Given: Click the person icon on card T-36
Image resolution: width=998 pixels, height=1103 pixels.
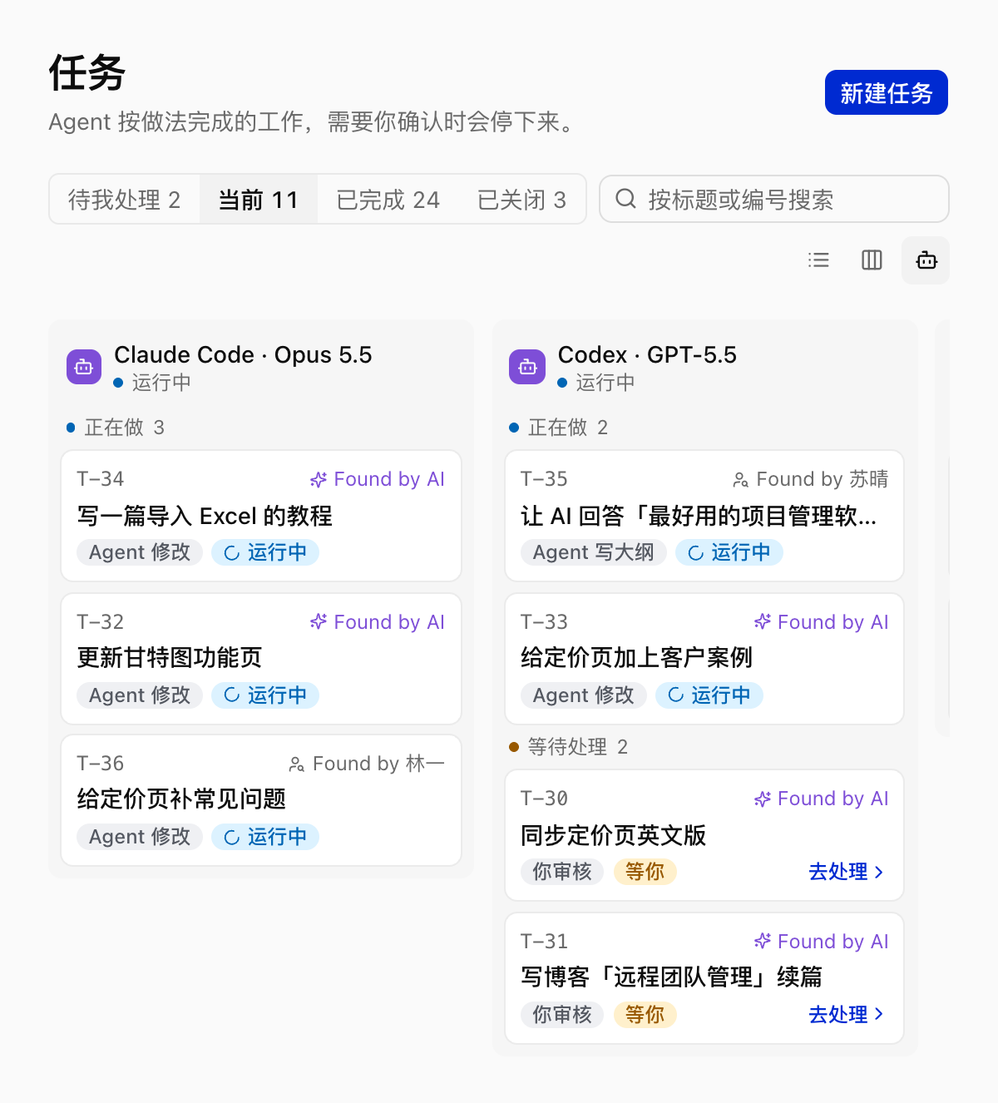Looking at the screenshot, I should 296,764.
